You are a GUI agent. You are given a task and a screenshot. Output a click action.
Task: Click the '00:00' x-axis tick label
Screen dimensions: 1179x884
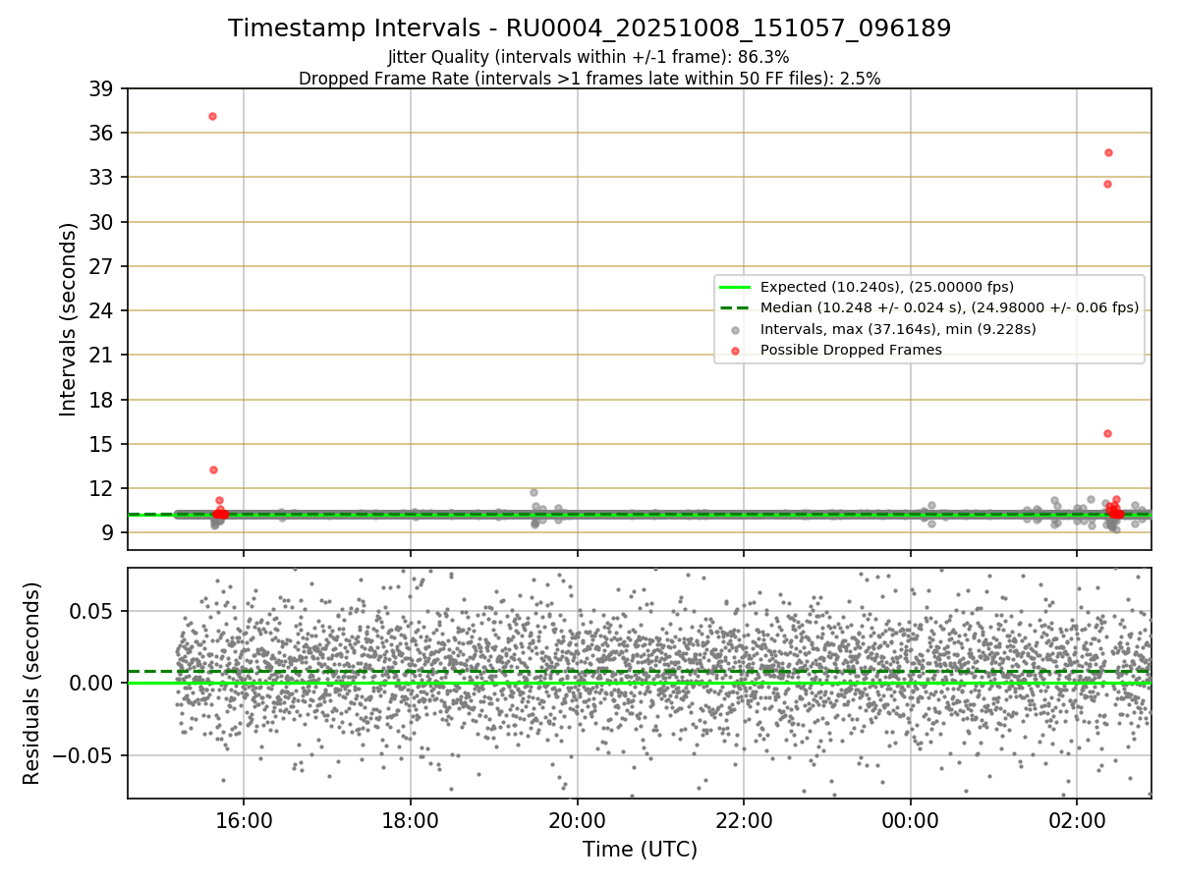click(911, 818)
